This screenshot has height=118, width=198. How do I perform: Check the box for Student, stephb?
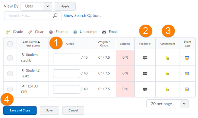coord(10,58)
